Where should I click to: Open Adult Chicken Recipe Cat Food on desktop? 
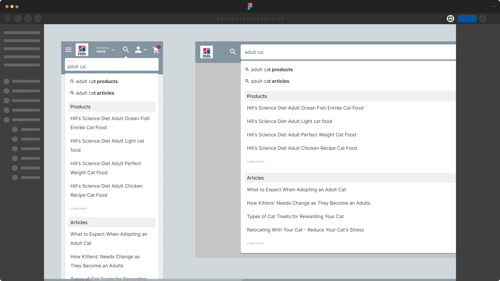coord(302,148)
